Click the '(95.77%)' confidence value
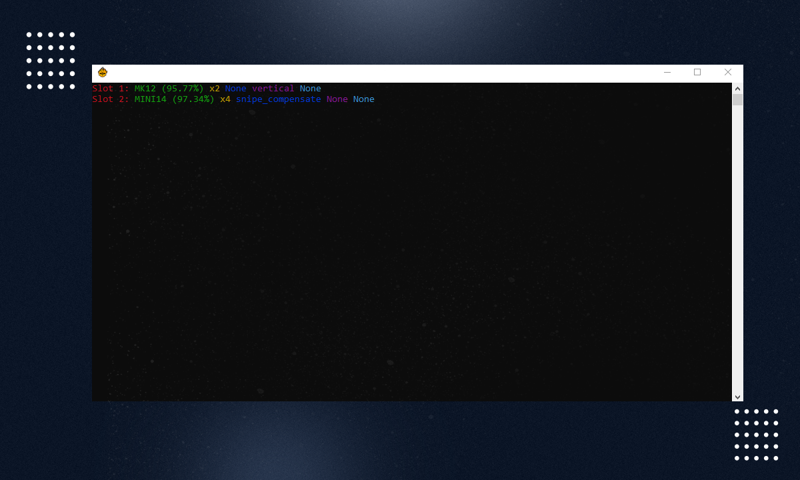The image size is (800, 480). click(x=183, y=89)
